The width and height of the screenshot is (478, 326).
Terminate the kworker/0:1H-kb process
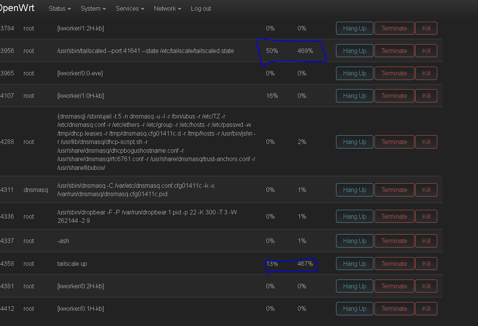[394, 308]
